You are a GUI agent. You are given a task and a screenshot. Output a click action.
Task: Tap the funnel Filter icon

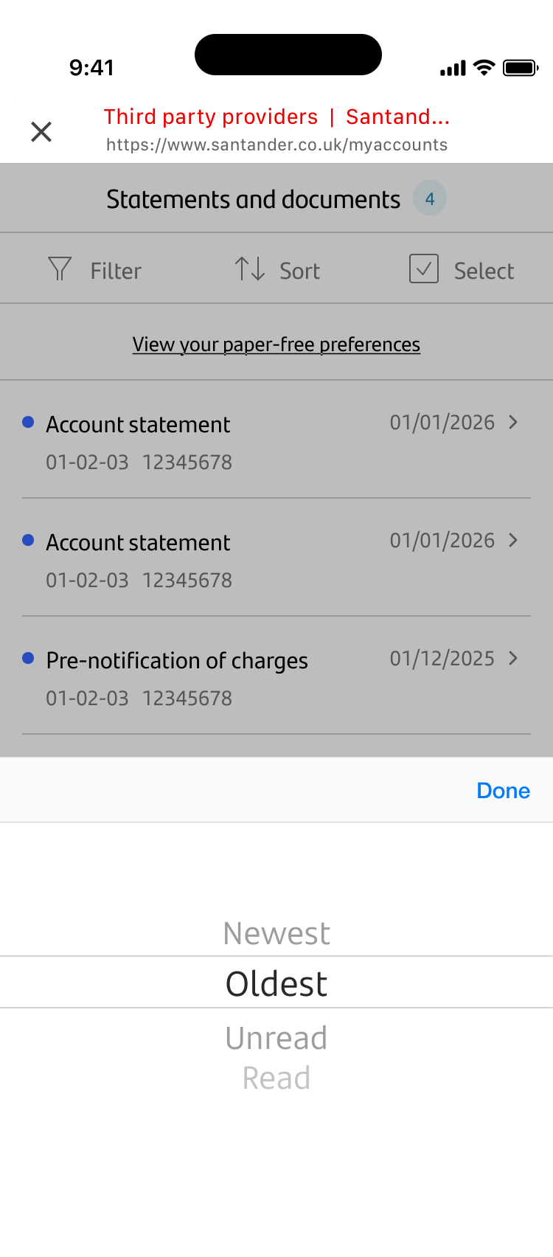click(x=60, y=269)
